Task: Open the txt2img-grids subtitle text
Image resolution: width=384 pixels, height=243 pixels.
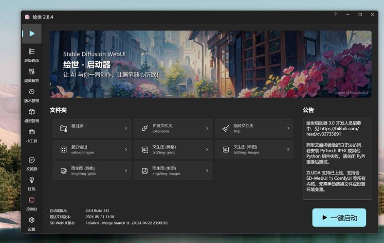Action: click(164, 152)
